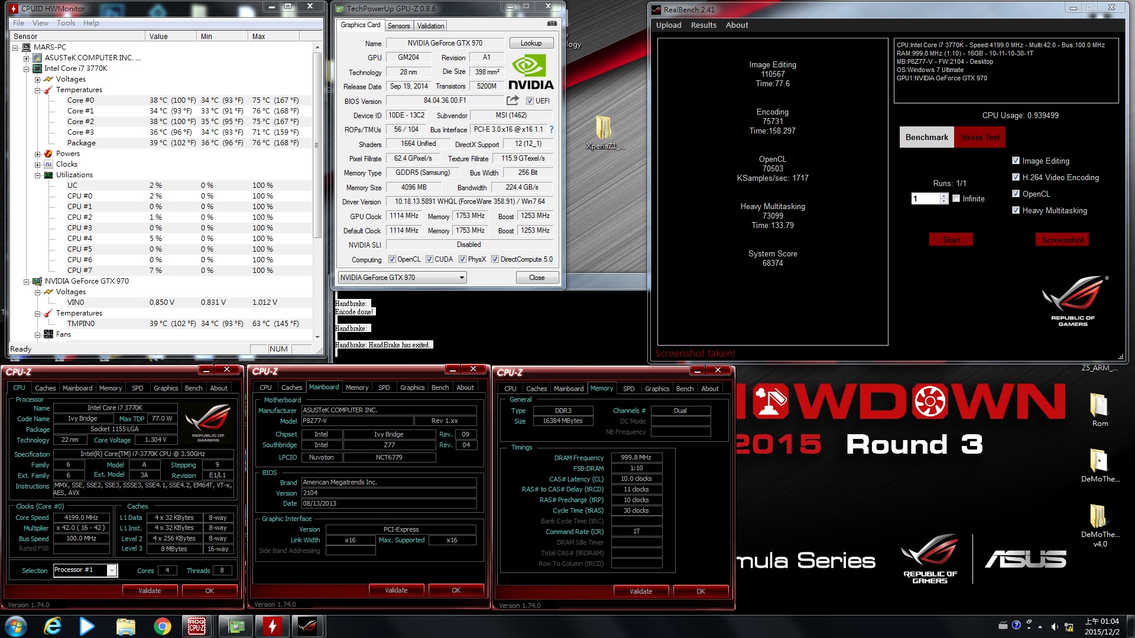1135x638 pixels.
Task: Click the Close button in GPU-Z
Action: click(537, 278)
